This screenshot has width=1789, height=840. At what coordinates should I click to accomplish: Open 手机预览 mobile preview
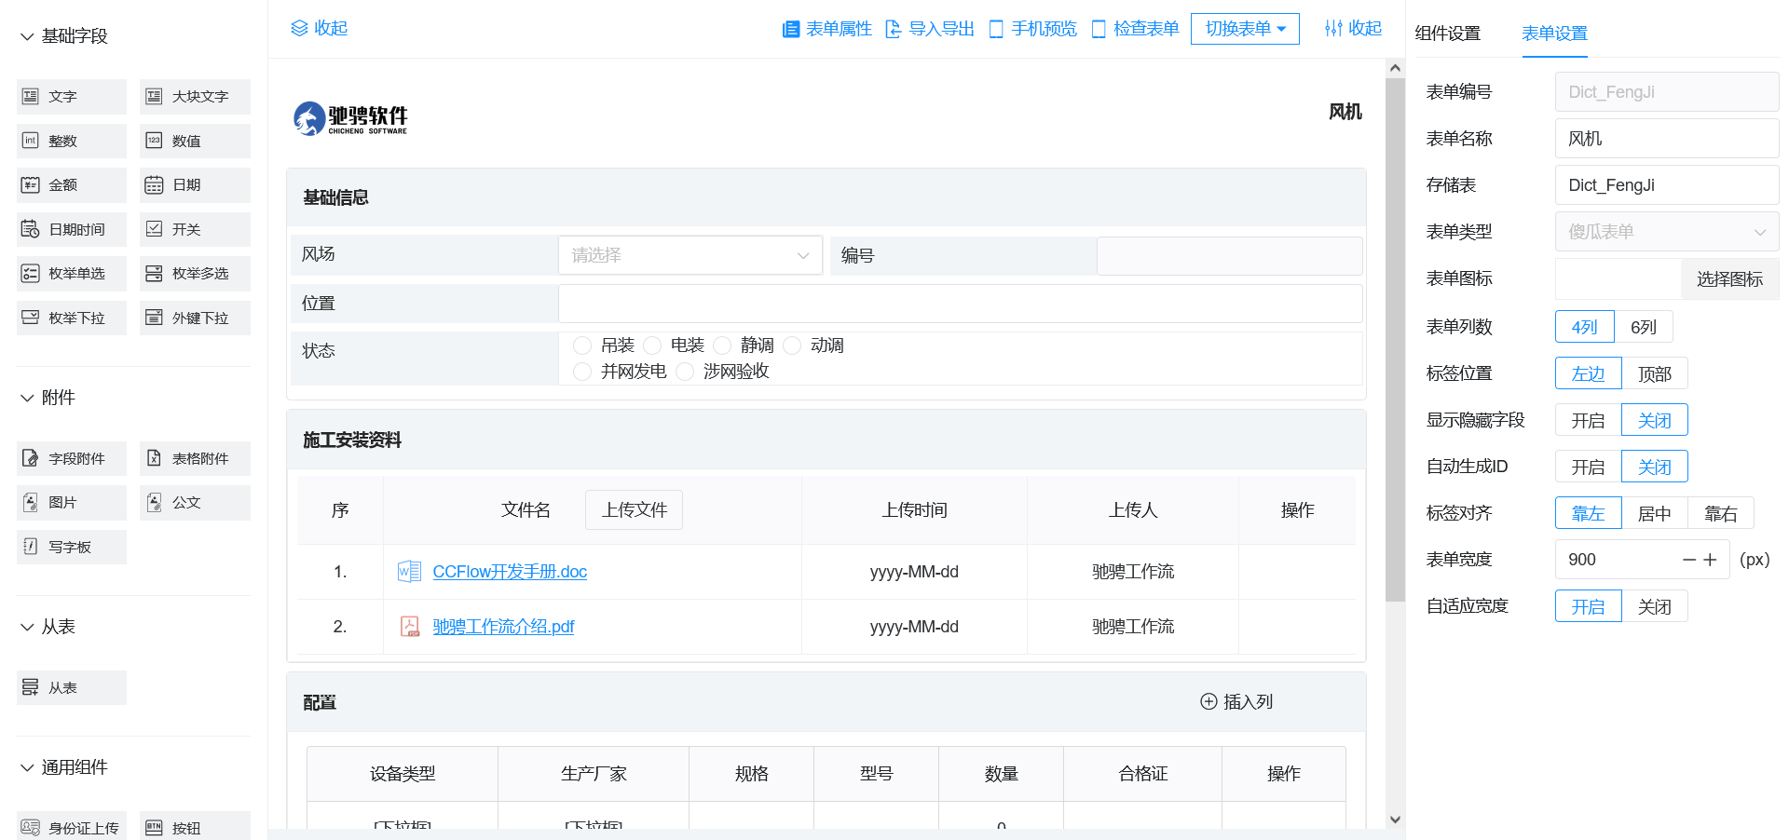click(1032, 29)
